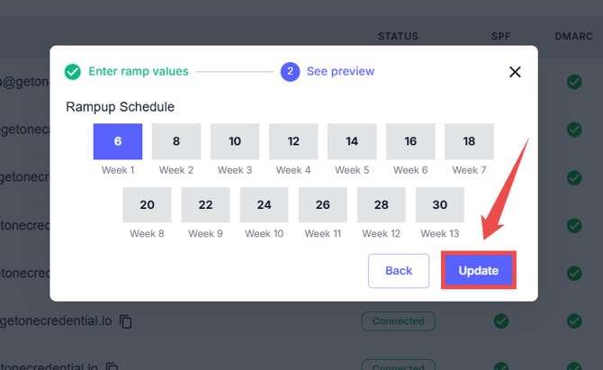Image resolution: width=603 pixels, height=370 pixels.
Task: Select Week 7 box showing 18
Action: tap(469, 141)
